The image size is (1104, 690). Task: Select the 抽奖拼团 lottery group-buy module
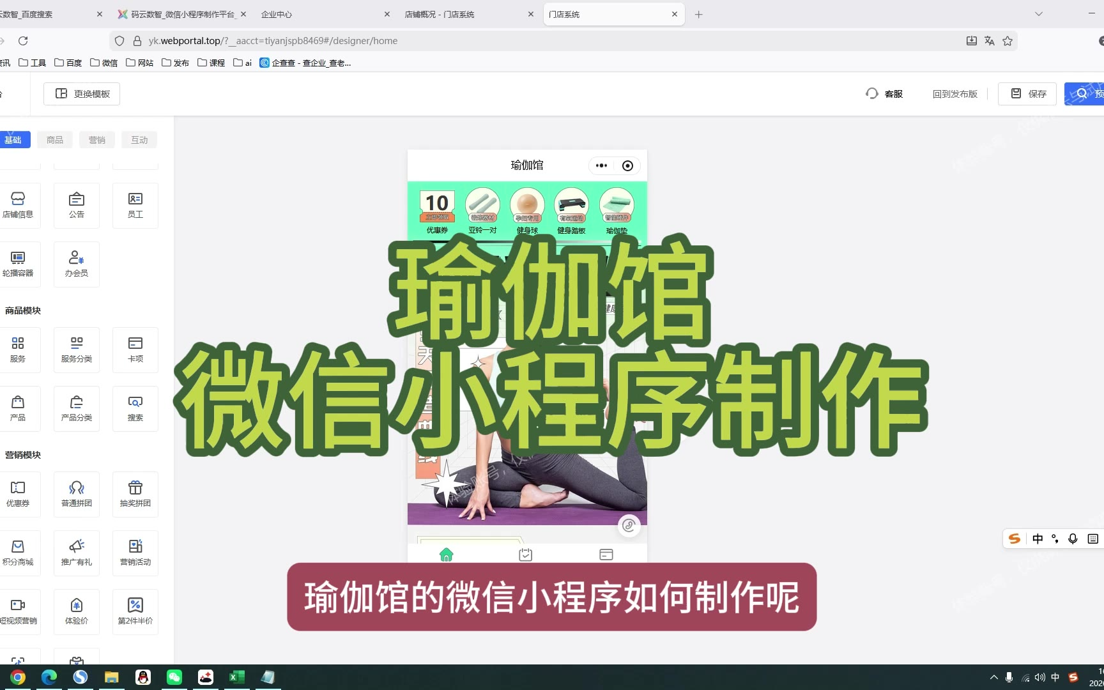pos(135,494)
